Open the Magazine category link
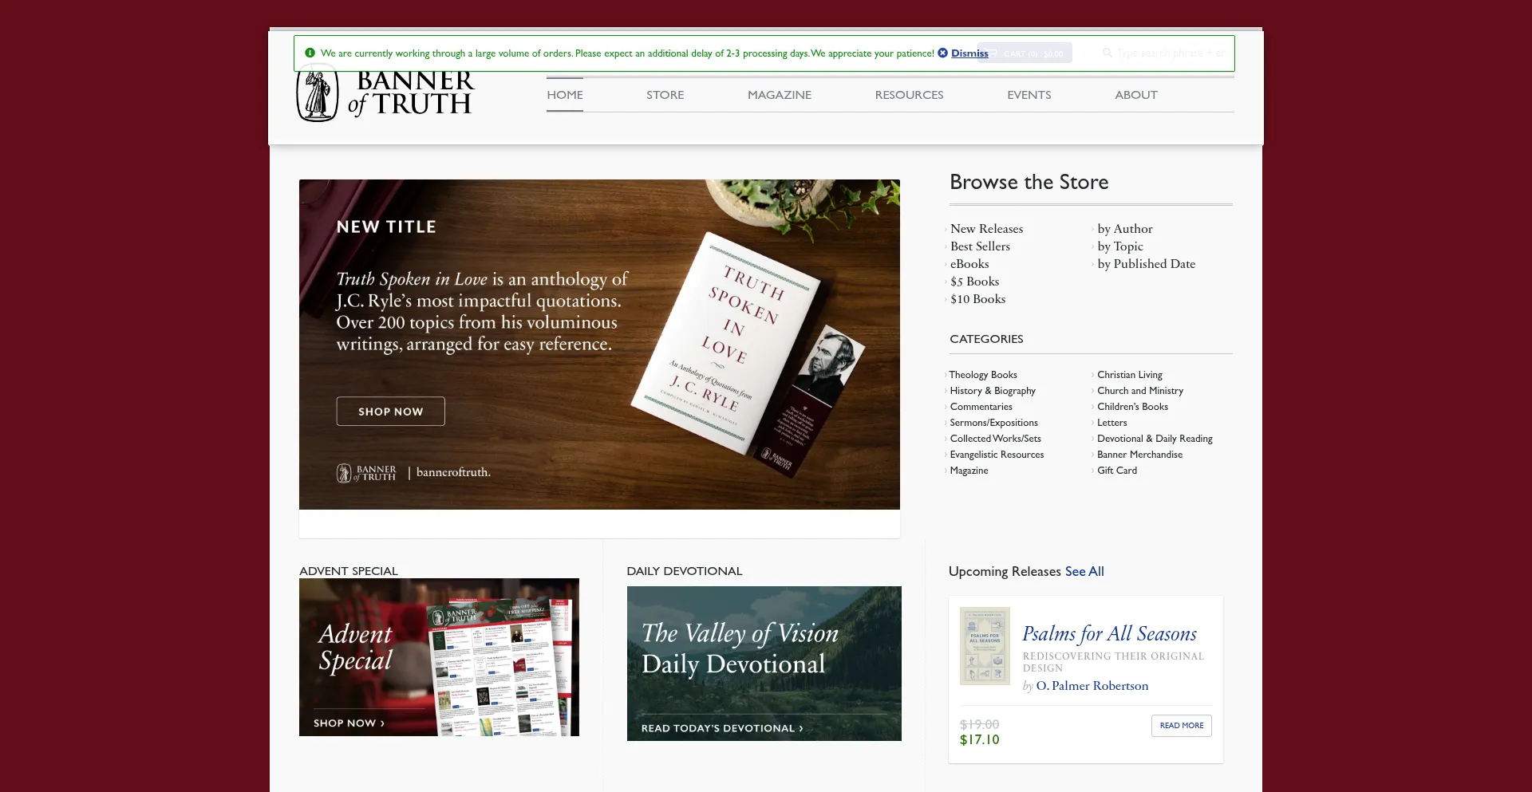Image resolution: width=1532 pixels, height=792 pixels. pyautogui.click(x=969, y=471)
